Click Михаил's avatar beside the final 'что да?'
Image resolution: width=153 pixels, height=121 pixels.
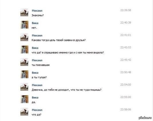coord(24,112)
